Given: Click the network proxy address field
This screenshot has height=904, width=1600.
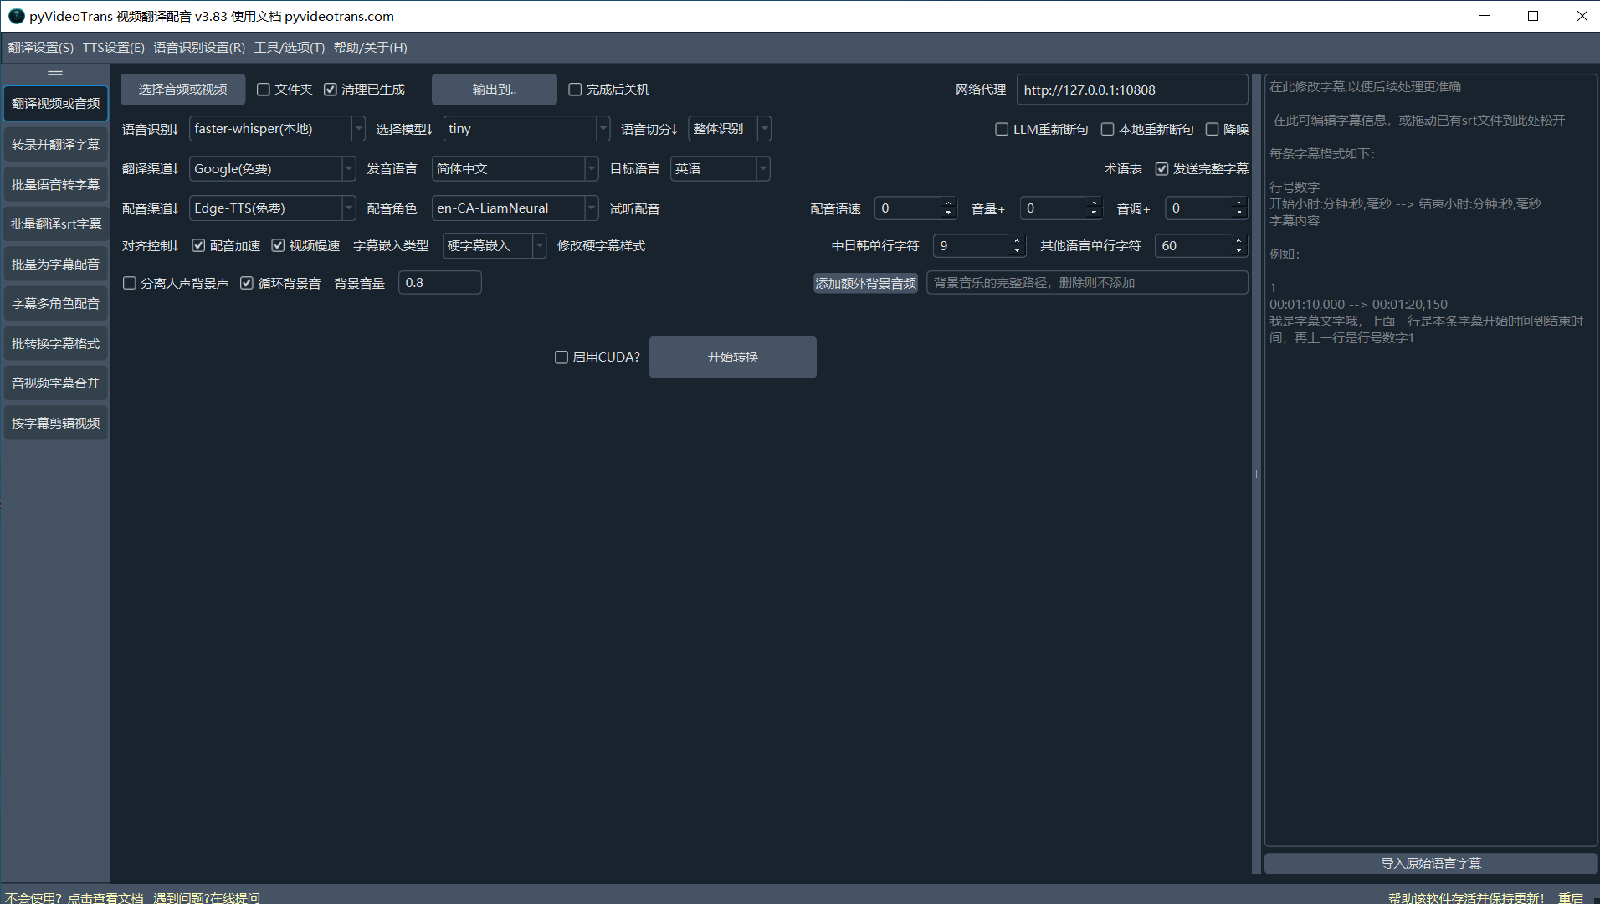Looking at the screenshot, I should tap(1131, 90).
